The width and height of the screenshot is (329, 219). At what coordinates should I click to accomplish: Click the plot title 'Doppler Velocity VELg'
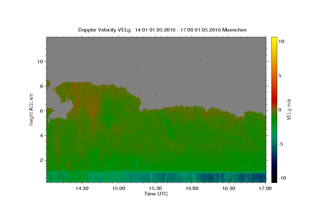(x=104, y=30)
